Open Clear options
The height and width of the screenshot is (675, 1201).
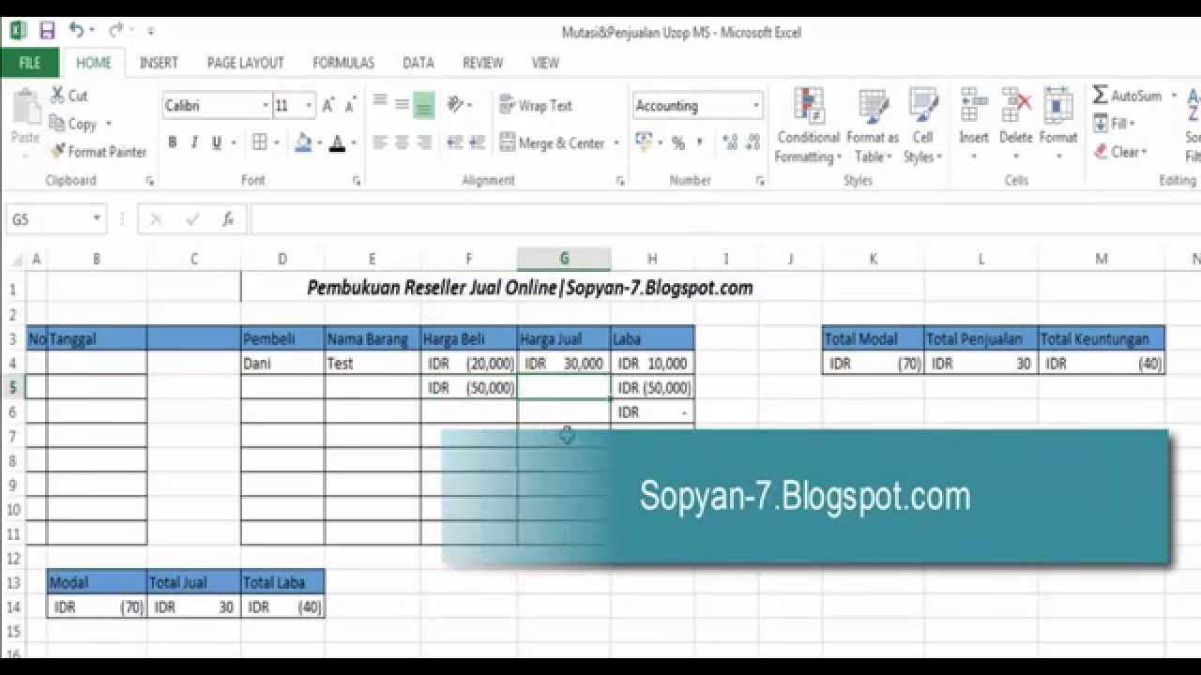[1121, 152]
